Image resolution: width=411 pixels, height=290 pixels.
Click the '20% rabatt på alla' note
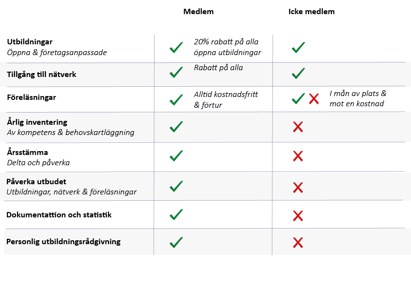(x=226, y=42)
